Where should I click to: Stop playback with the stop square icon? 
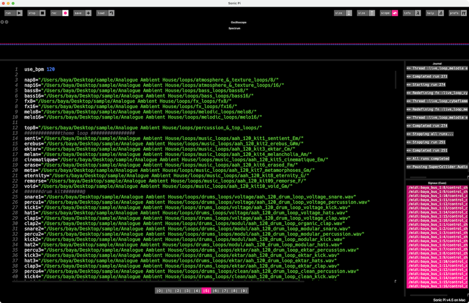(x=42, y=13)
